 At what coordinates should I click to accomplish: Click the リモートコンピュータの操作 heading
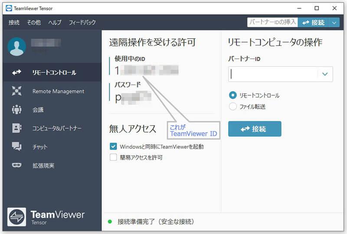275,42
